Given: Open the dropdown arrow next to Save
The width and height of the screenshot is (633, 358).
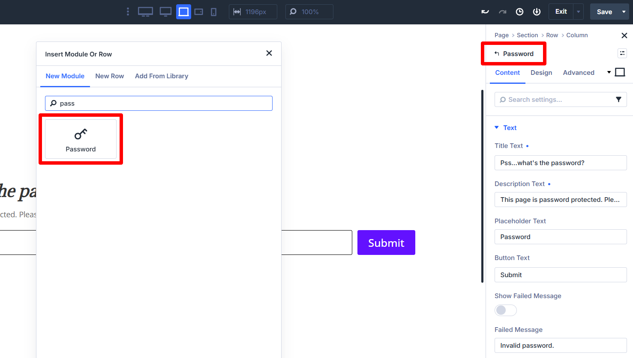Looking at the screenshot, I should (624, 12).
